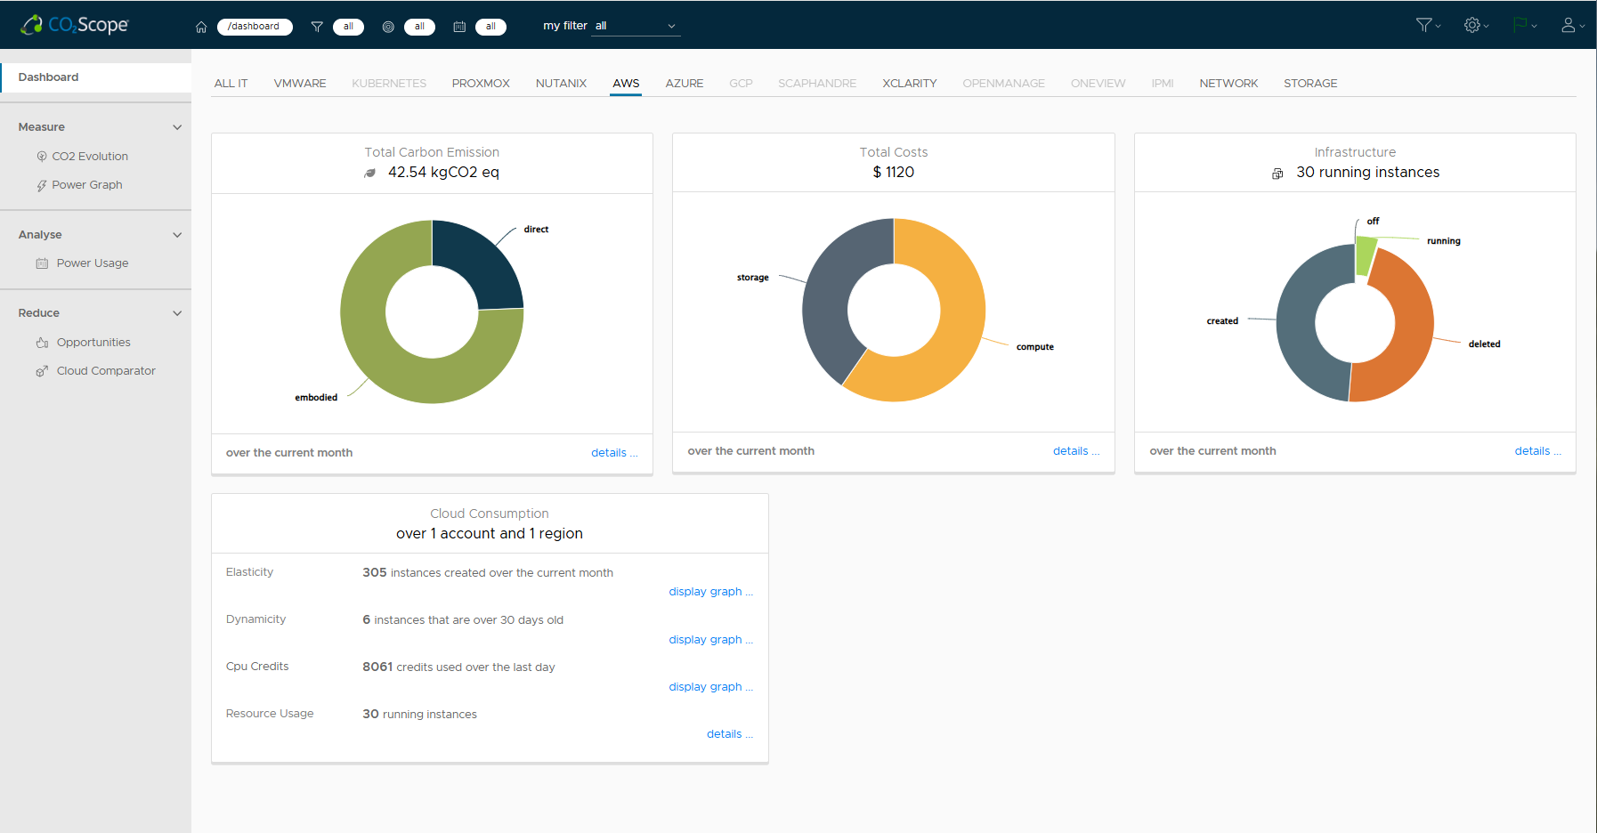Click the calendar icon in the top bar

[459, 27]
